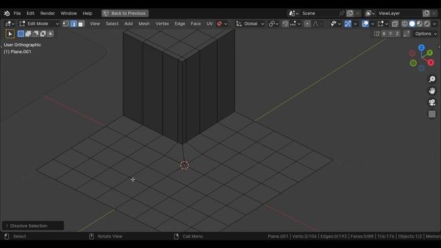Open the Render menu
Screen dimensions: 441x248
48,13
